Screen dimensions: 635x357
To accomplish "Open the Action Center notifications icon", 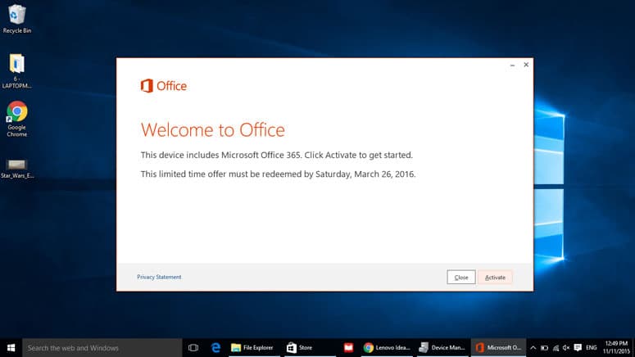I will point(578,348).
